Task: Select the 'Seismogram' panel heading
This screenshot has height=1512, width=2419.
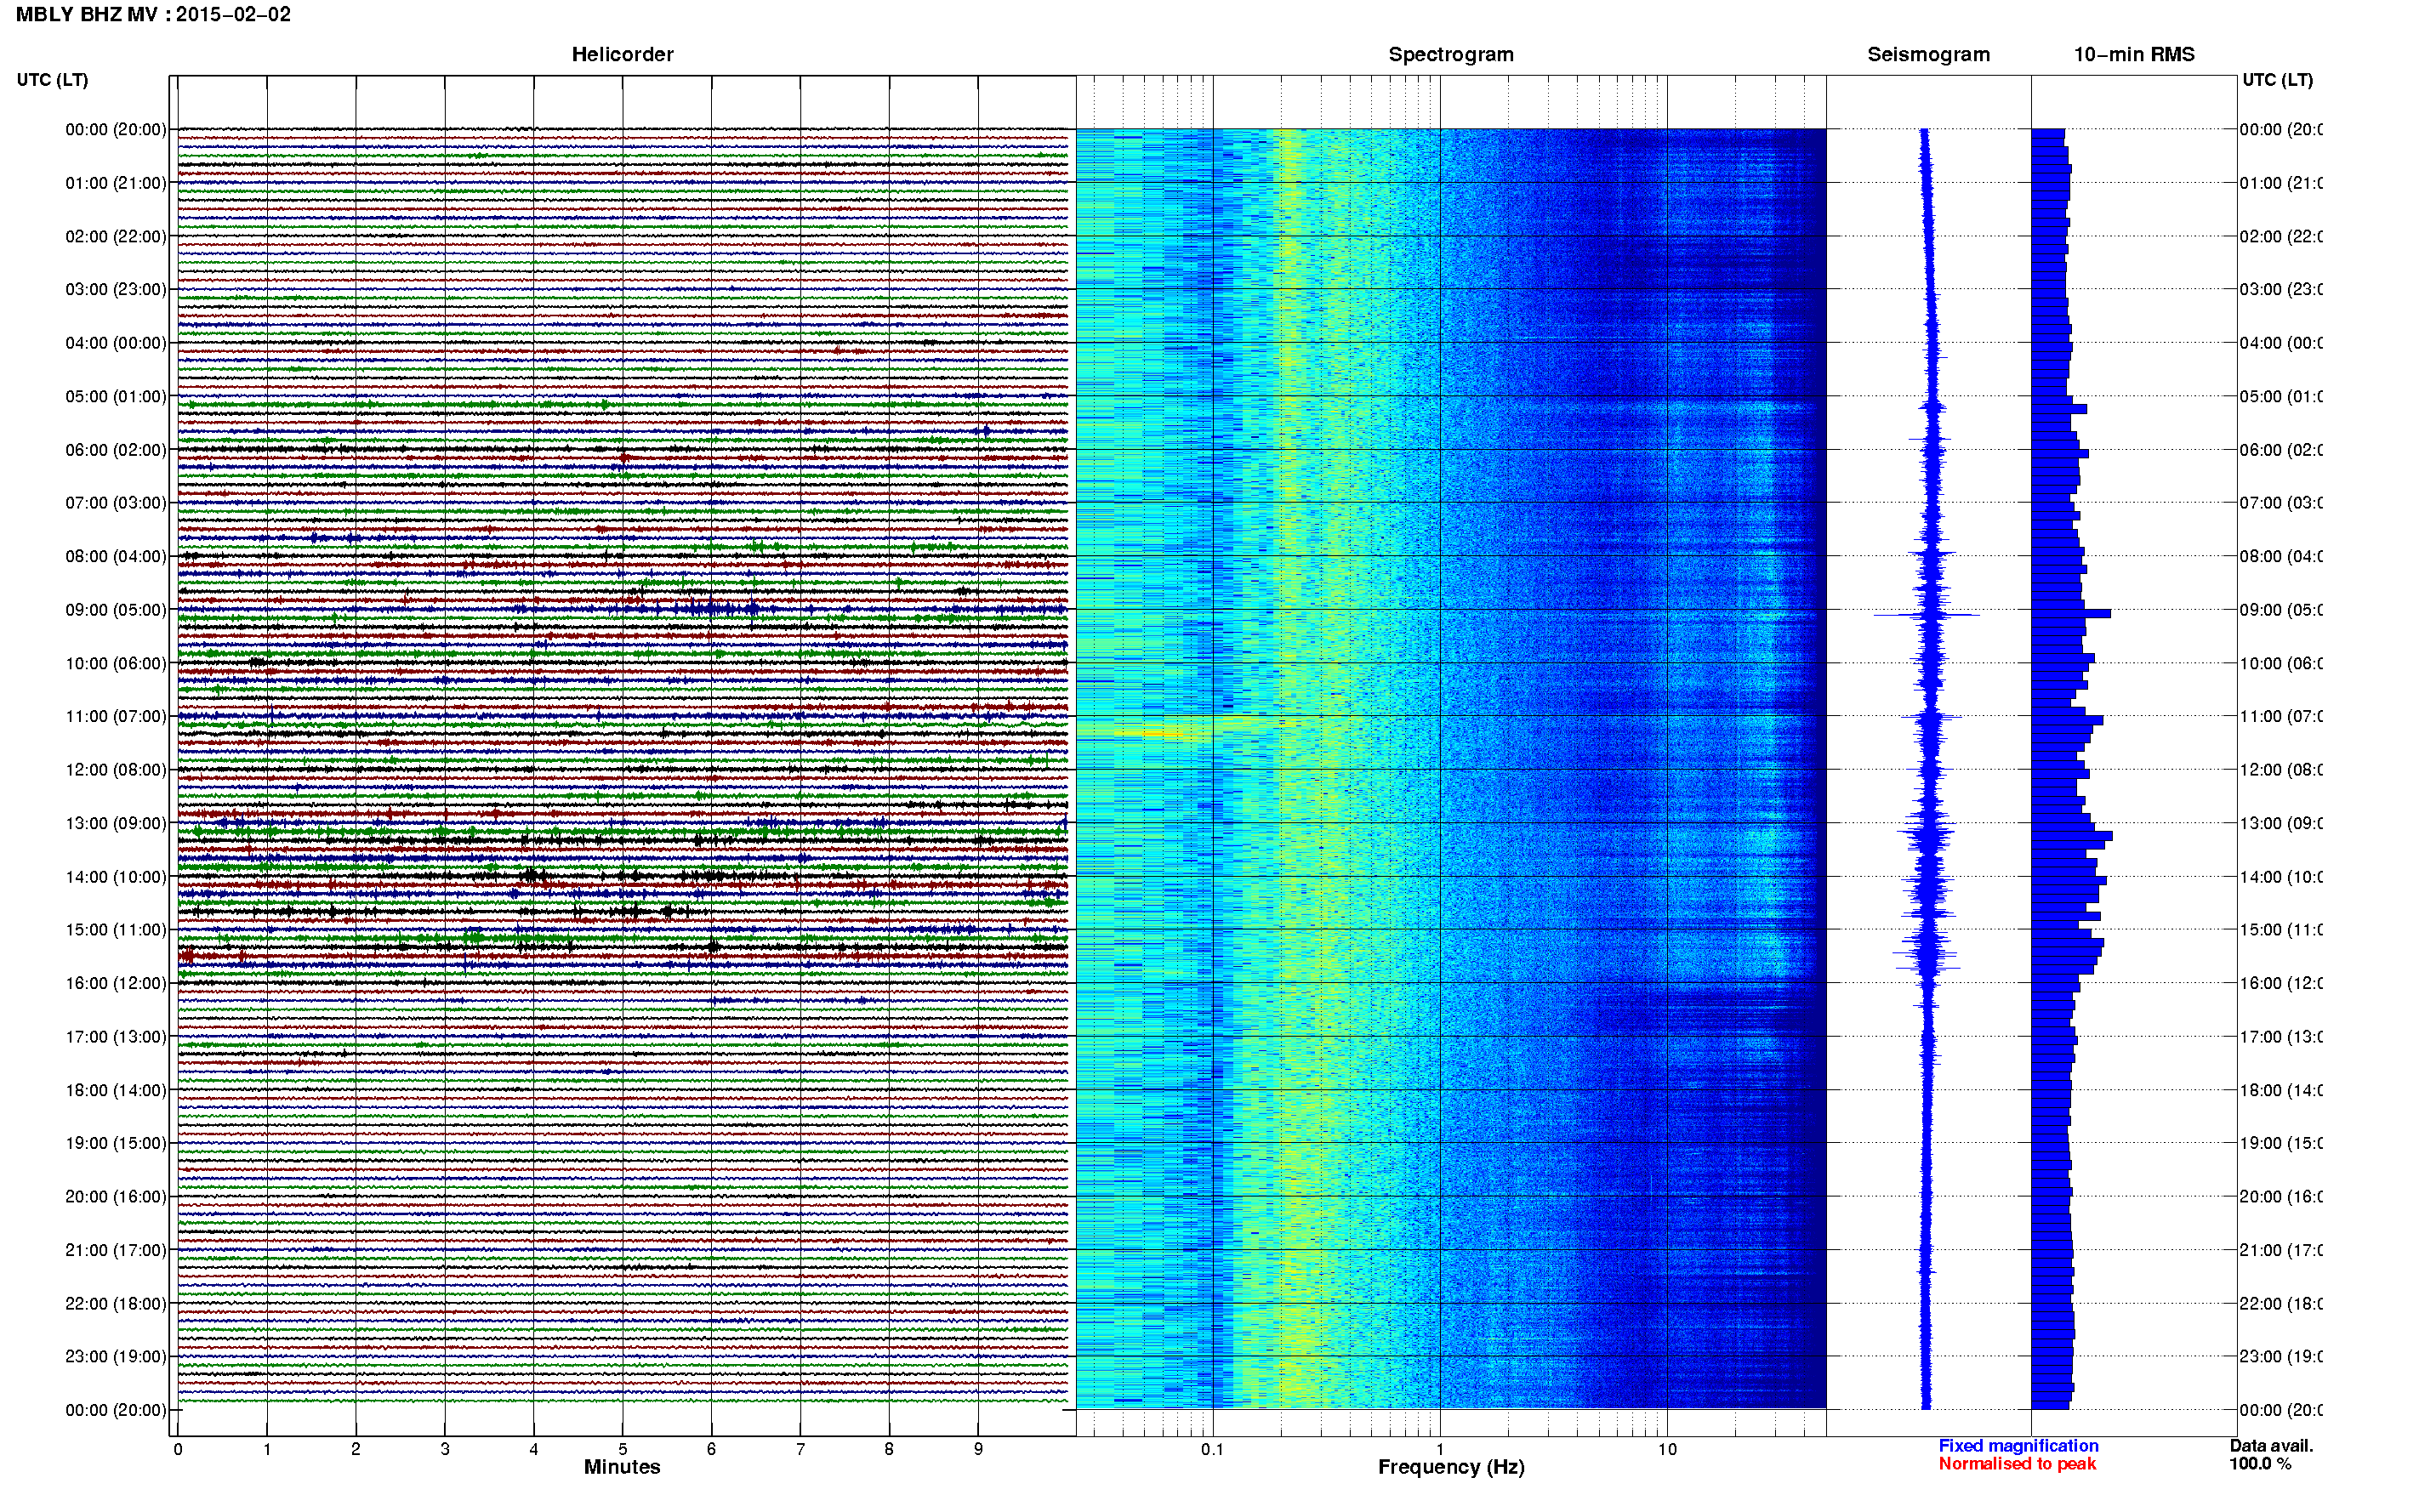Action: [x=1928, y=54]
